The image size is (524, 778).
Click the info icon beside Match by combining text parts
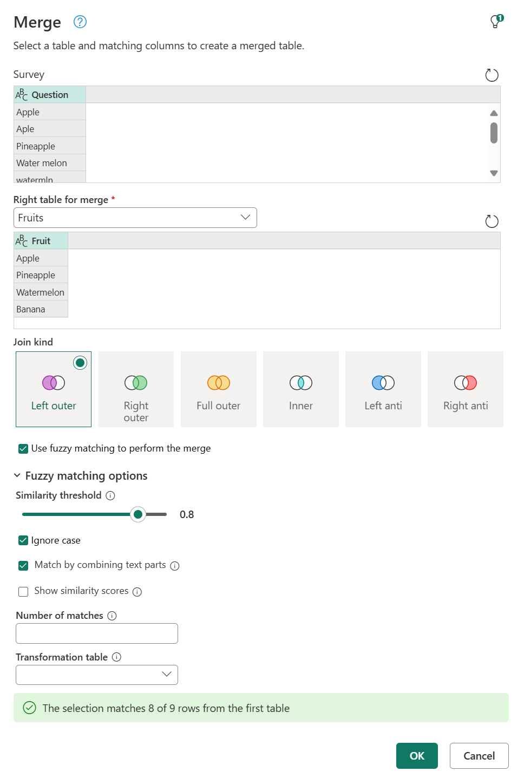pos(174,566)
